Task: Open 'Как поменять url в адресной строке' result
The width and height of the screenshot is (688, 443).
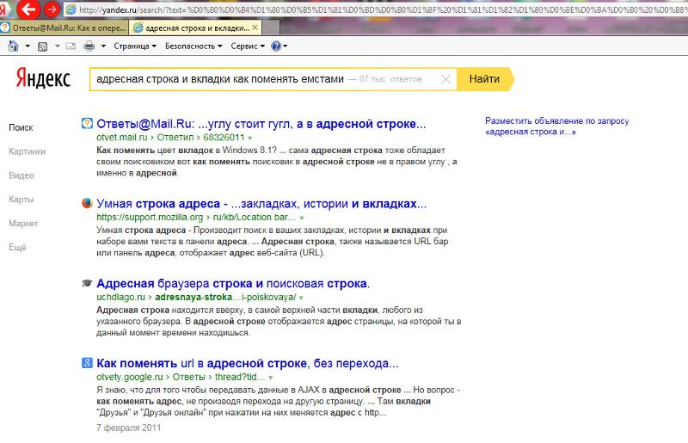Action: 248,364
